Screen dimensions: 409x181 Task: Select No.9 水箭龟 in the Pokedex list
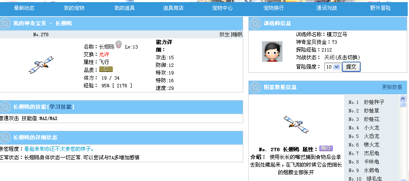(364, 171)
